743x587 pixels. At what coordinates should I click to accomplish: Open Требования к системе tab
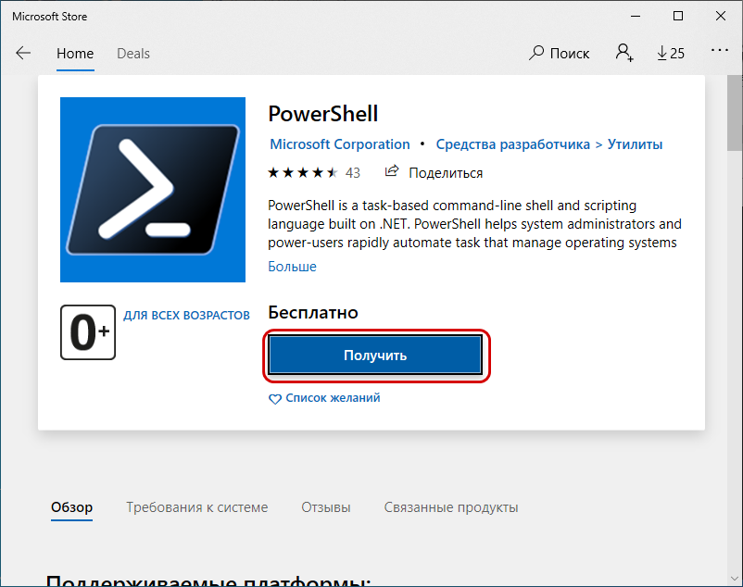click(197, 507)
